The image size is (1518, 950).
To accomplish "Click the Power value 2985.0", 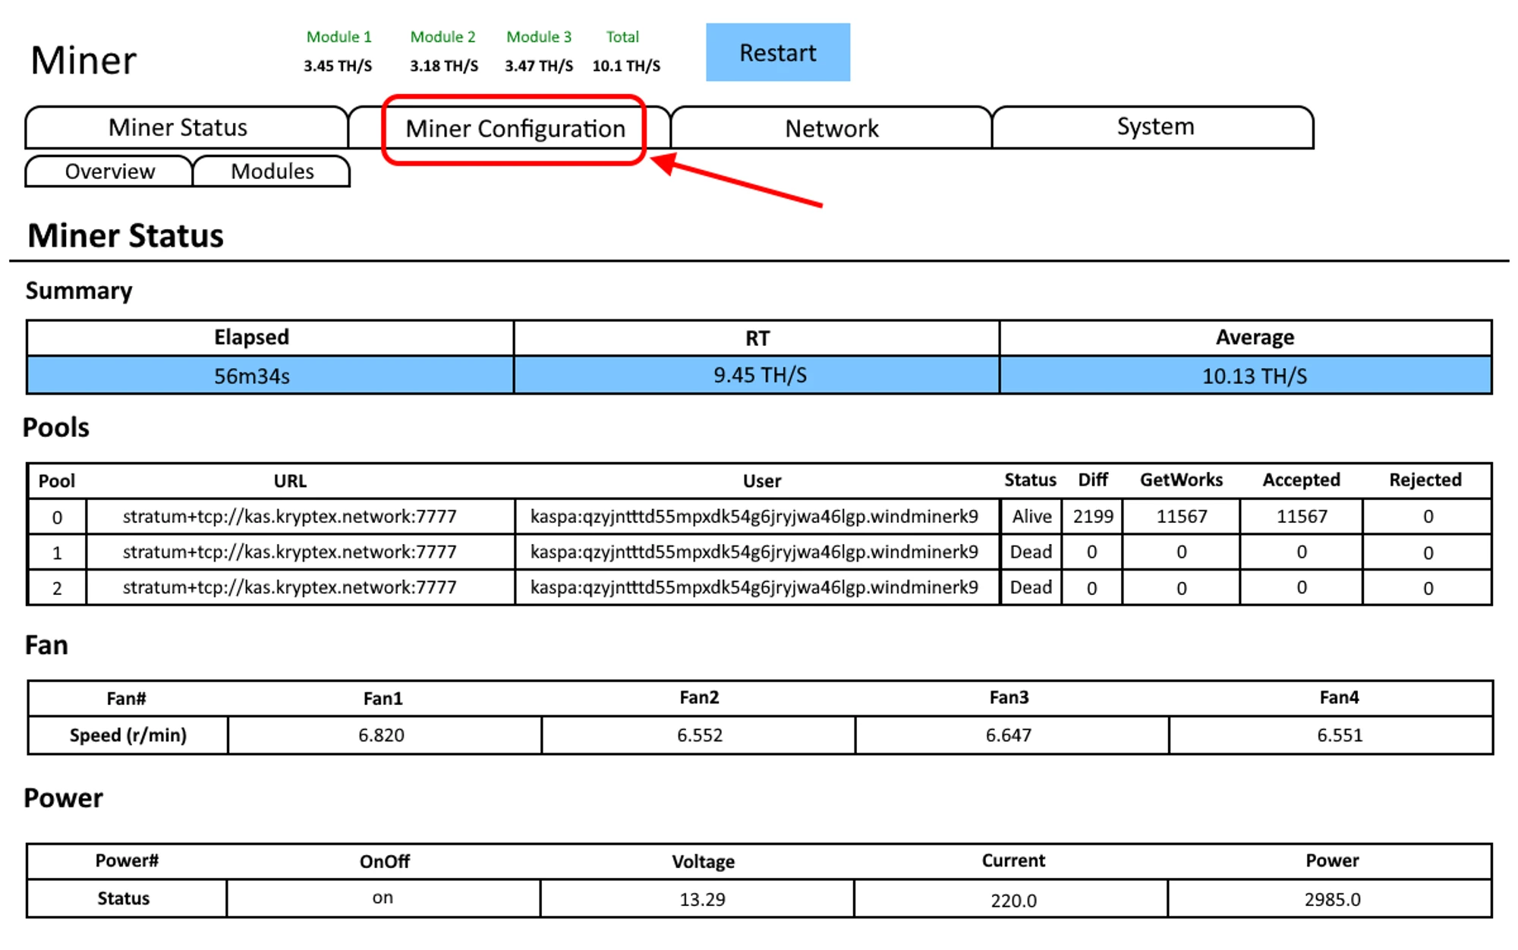I will 1332,900.
